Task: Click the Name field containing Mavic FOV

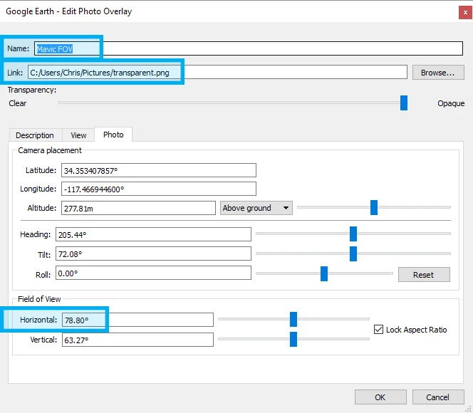Action: [249, 48]
